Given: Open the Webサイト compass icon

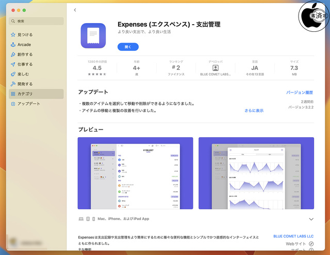Looking at the screenshot, I should pyautogui.click(x=311, y=244).
